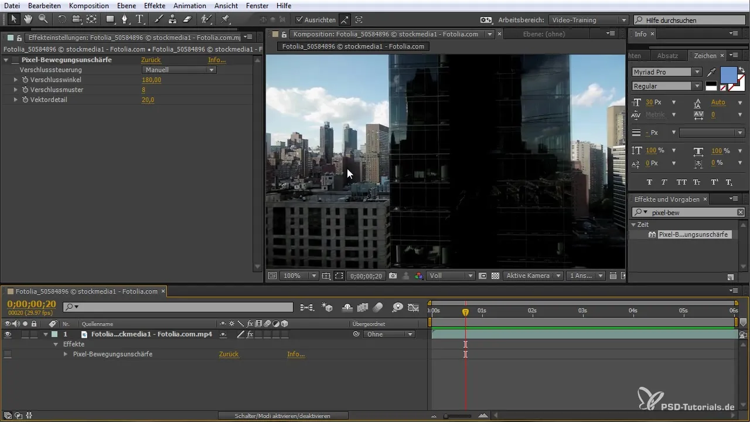Toggle the fx switch on layer 1

click(250, 334)
